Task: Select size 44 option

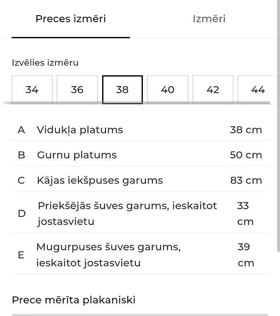Action: [x=257, y=90]
